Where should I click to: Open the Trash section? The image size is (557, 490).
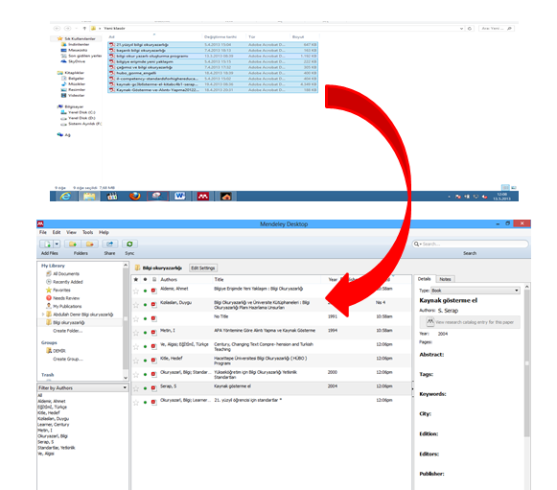[x=48, y=375]
